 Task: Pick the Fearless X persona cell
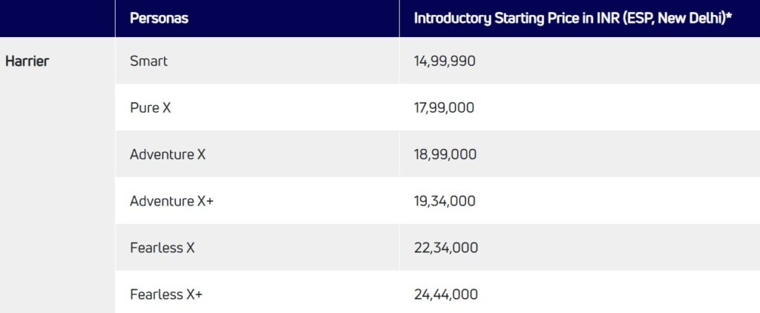click(x=162, y=248)
